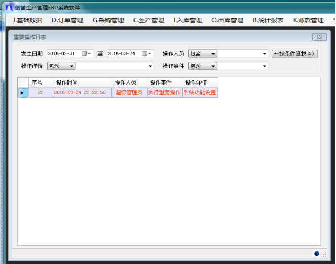This screenshot has width=336, height=264.
Task: Open the O.出库管理 menu
Action: pyautogui.click(x=227, y=20)
